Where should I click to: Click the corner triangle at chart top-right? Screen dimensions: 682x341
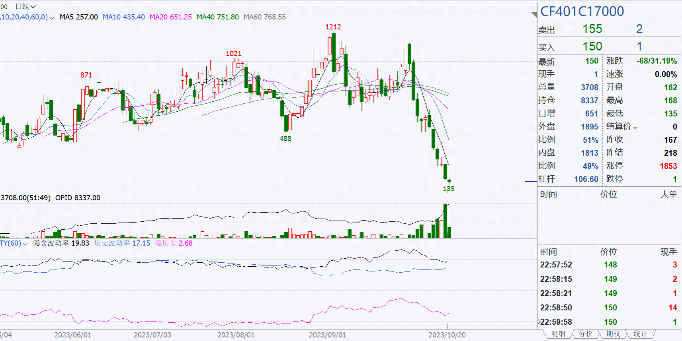534,15
